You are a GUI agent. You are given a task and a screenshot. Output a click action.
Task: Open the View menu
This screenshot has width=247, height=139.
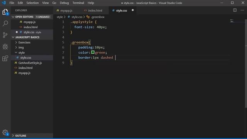[46, 3]
